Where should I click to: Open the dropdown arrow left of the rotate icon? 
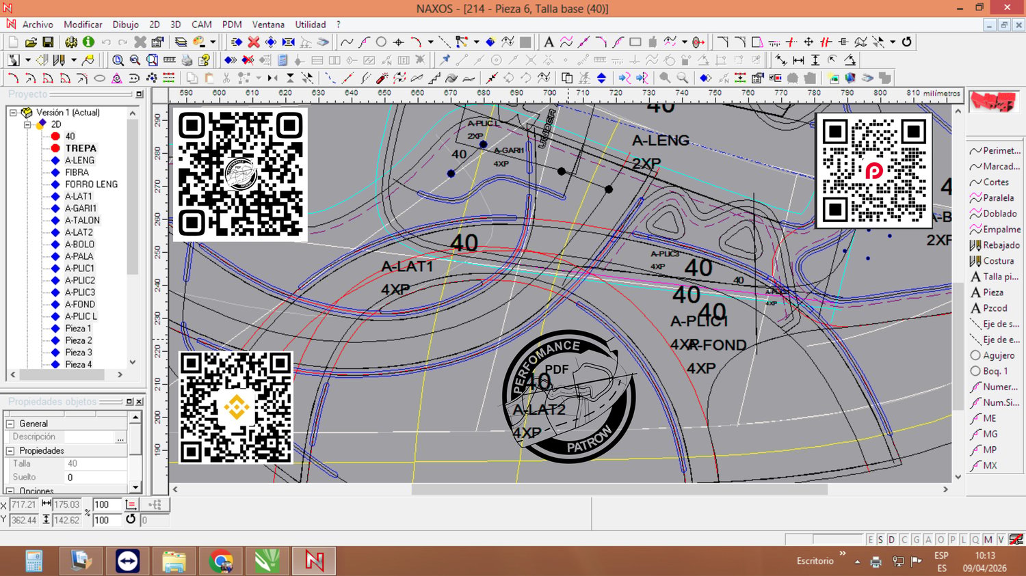click(x=893, y=42)
